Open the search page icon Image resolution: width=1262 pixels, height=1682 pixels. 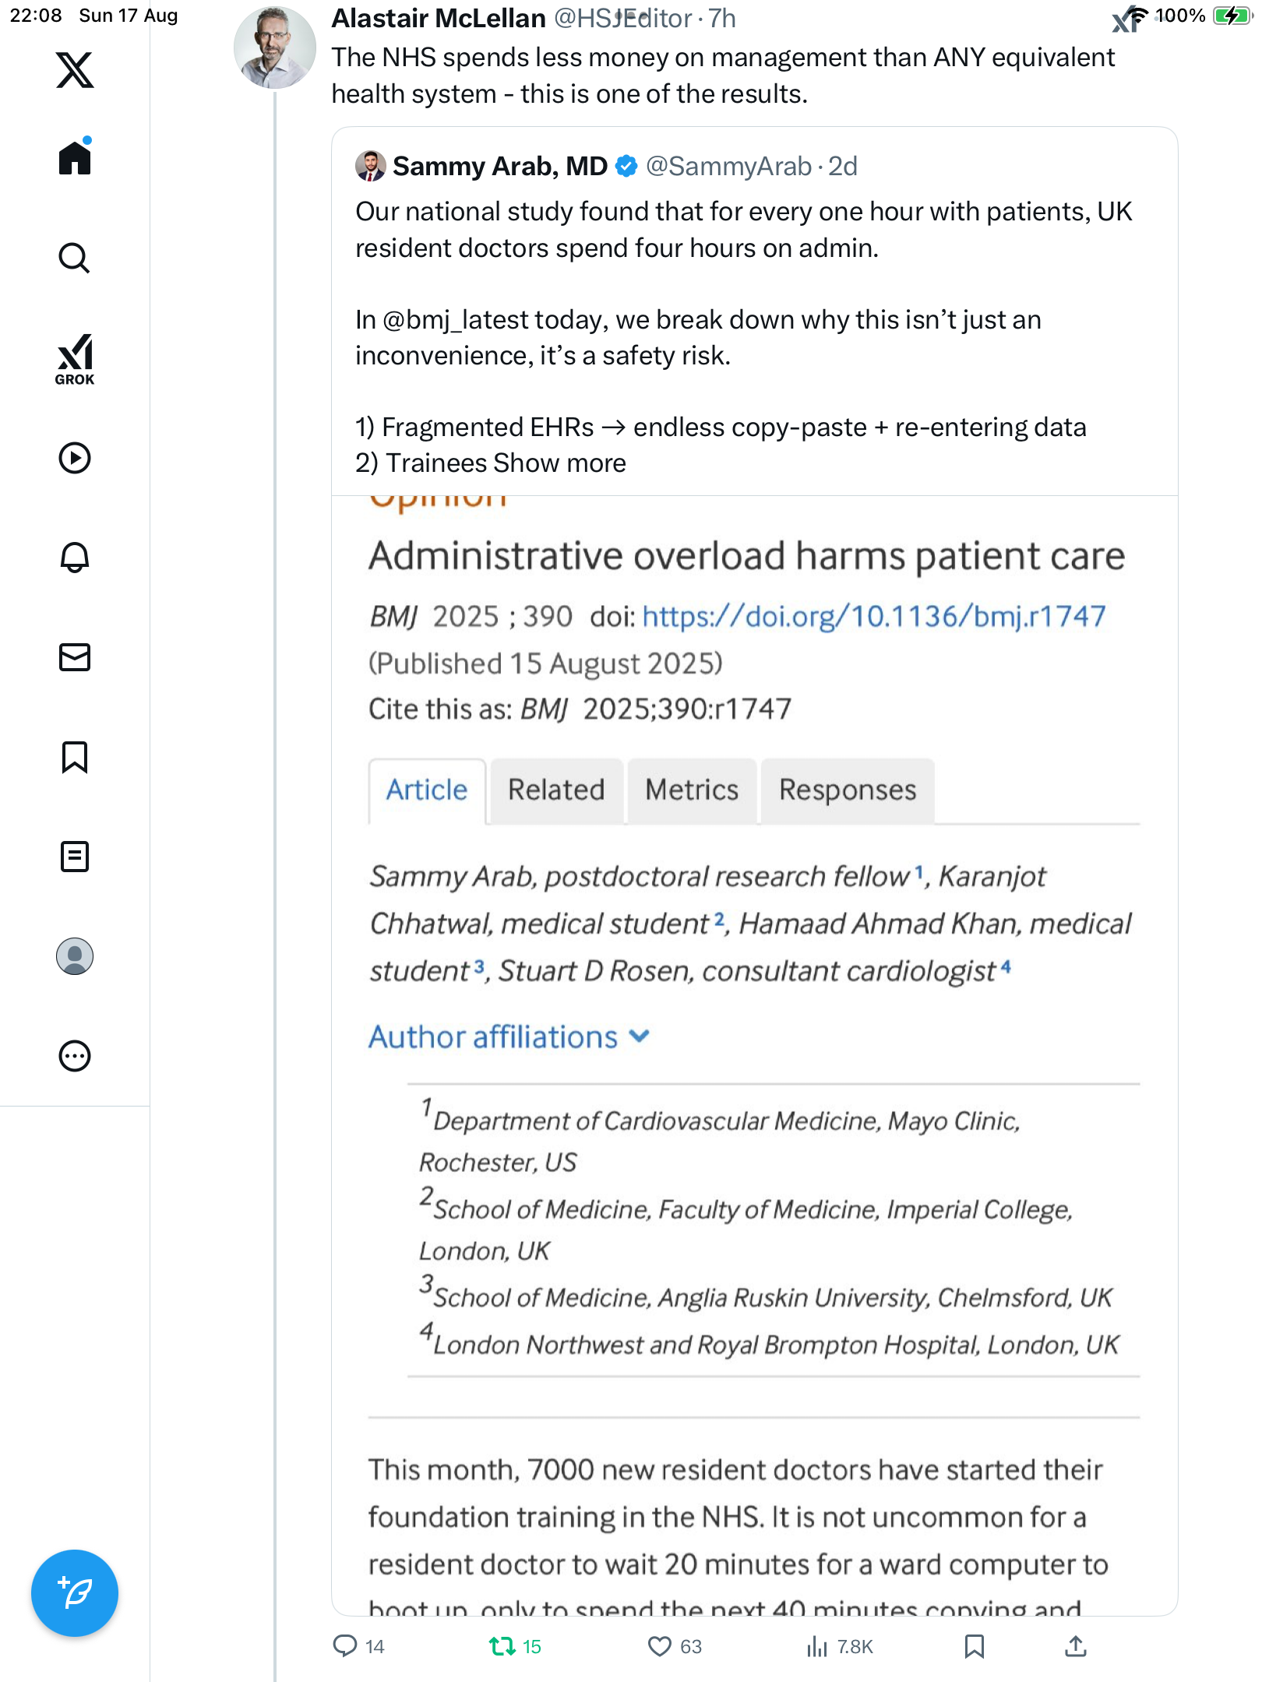tap(75, 259)
